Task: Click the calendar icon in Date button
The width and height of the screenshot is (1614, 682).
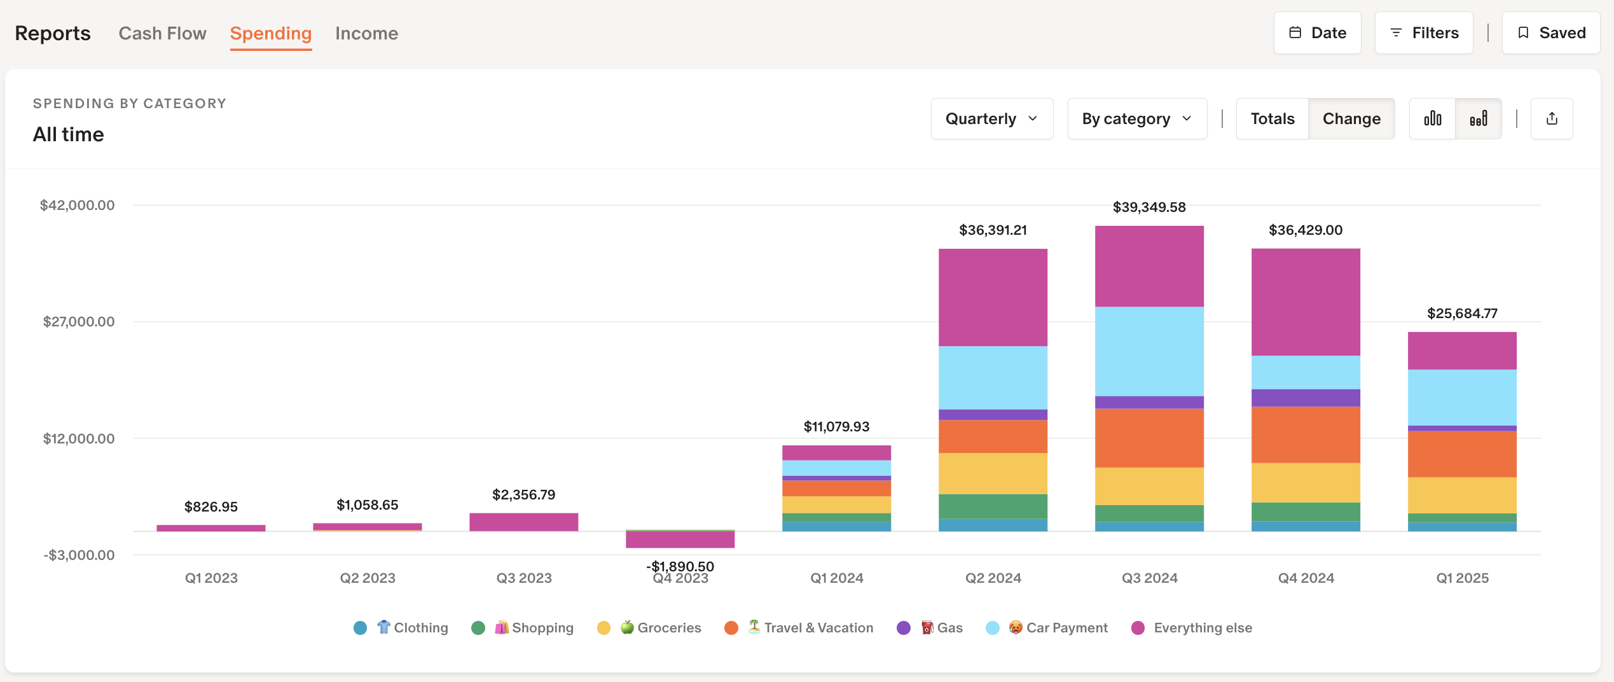Action: tap(1295, 33)
